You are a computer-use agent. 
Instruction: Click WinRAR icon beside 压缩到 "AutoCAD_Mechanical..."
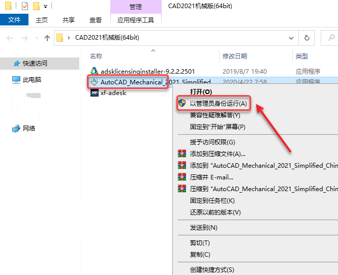tap(182, 189)
